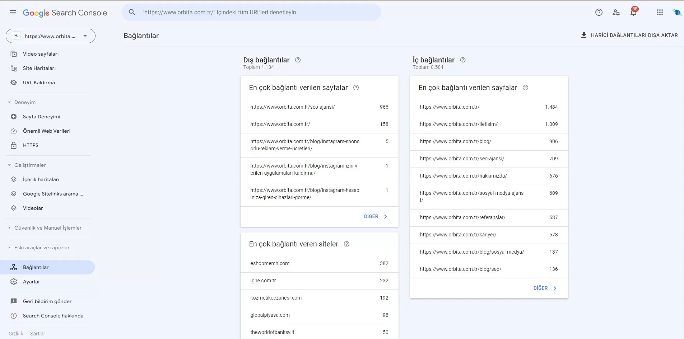The image size is (684, 339).
Task: Open internal row orbita.com.tr/blog/ with 906
Action: click(489, 141)
